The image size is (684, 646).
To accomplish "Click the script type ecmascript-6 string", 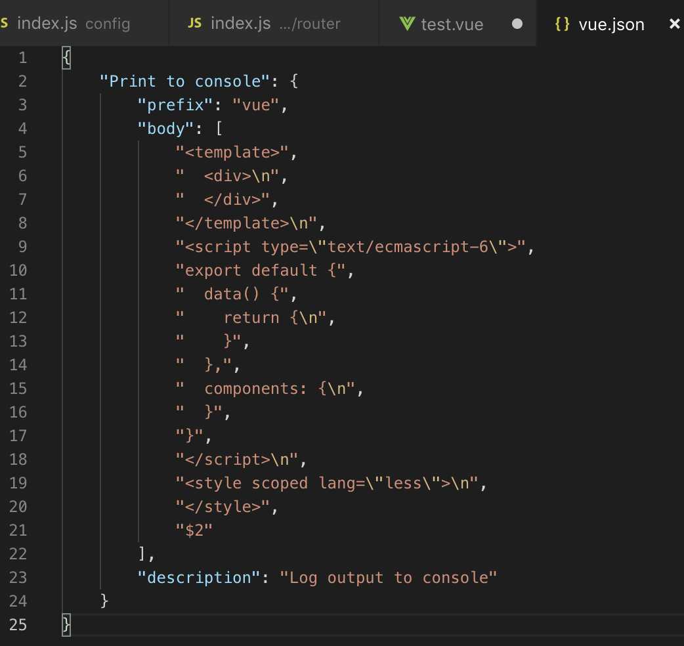I will tap(351, 246).
